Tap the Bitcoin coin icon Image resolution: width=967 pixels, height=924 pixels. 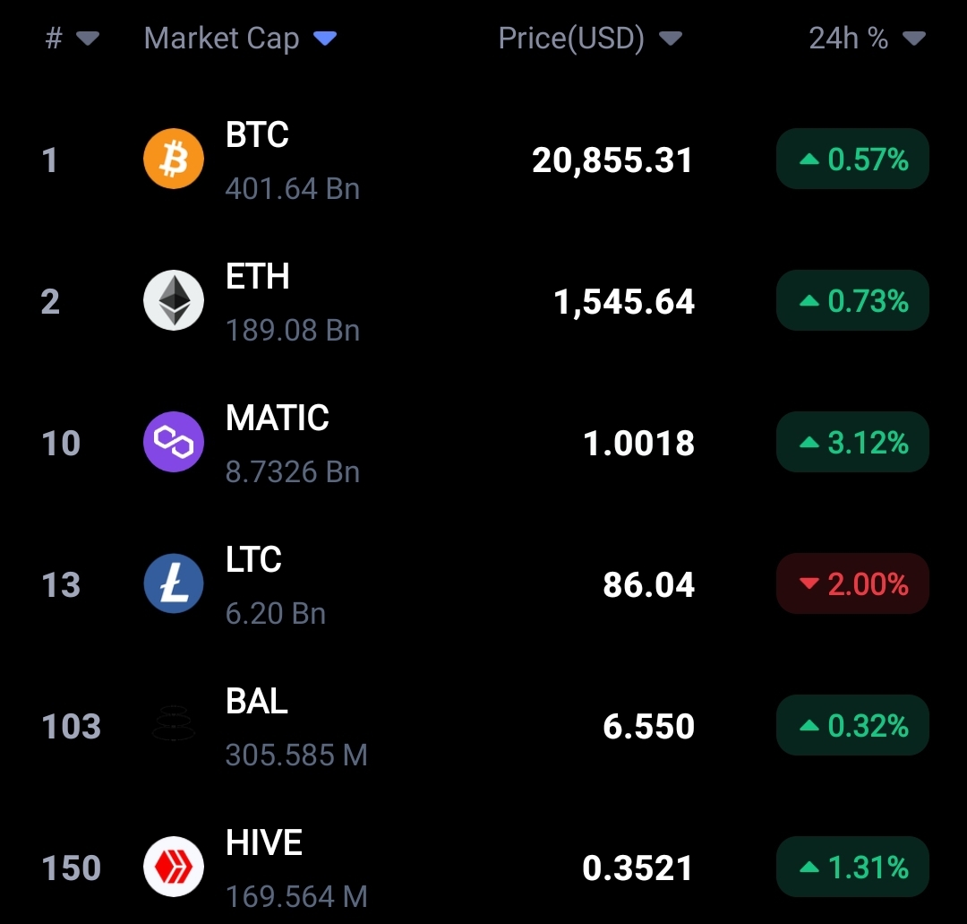[174, 160]
